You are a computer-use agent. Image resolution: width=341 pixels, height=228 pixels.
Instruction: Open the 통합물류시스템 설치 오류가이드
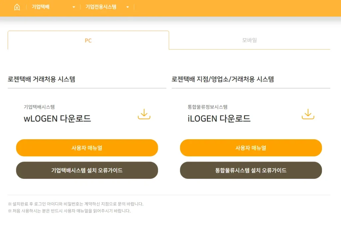click(x=251, y=170)
